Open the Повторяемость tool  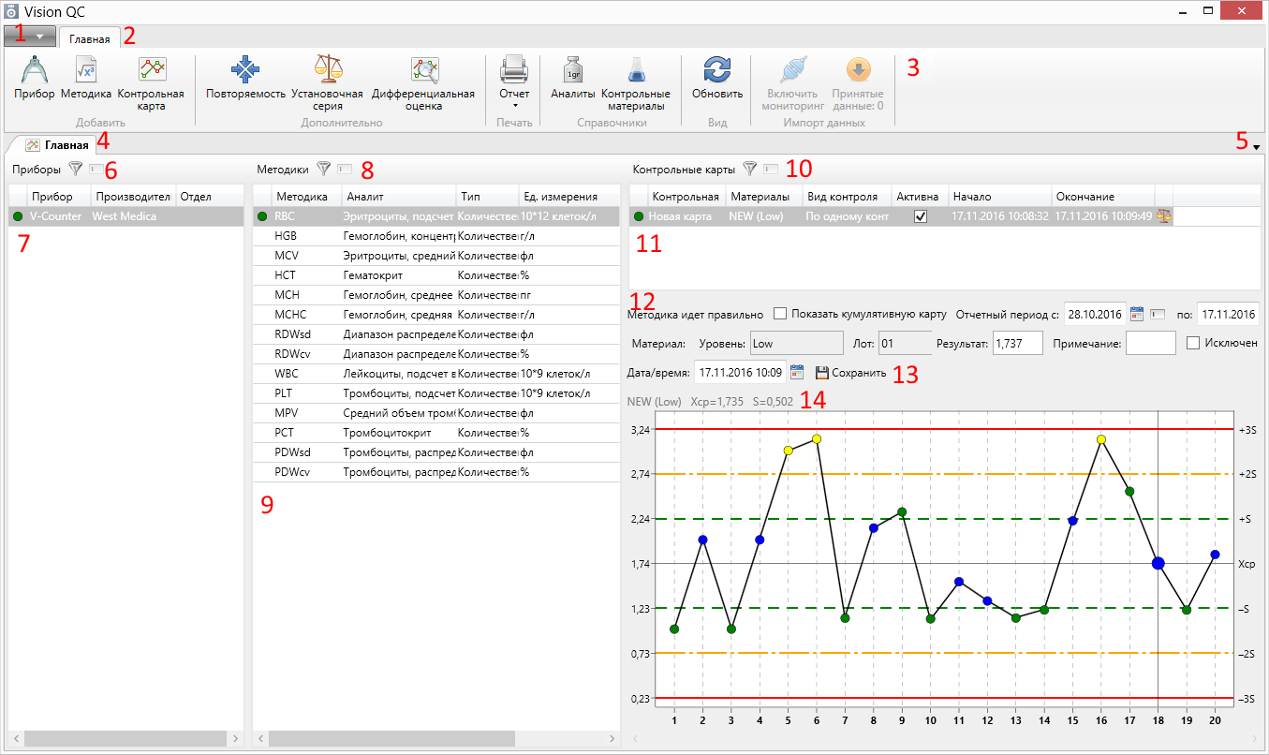[x=245, y=79]
